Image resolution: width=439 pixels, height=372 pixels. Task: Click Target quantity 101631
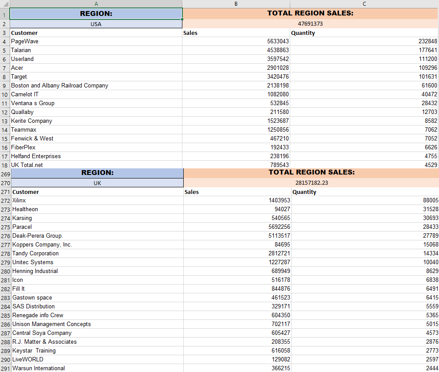click(x=364, y=77)
